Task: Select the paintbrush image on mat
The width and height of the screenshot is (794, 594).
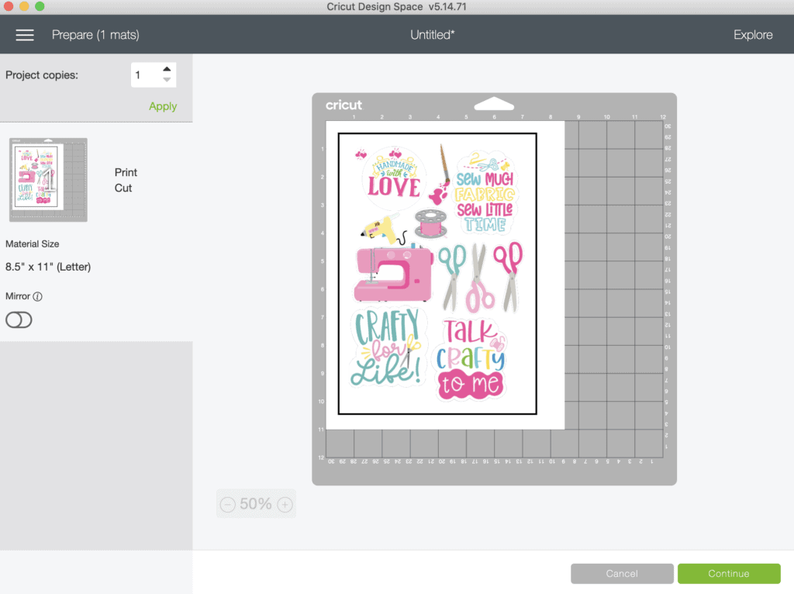Action: pyautogui.click(x=440, y=174)
